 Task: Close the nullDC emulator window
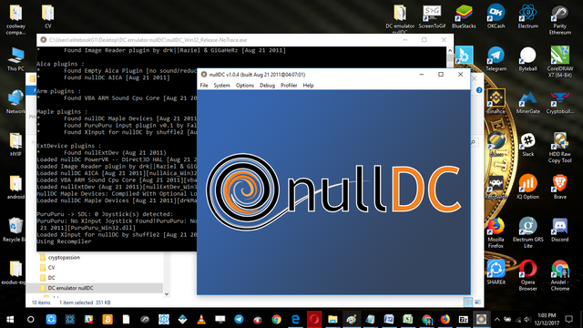(x=460, y=75)
